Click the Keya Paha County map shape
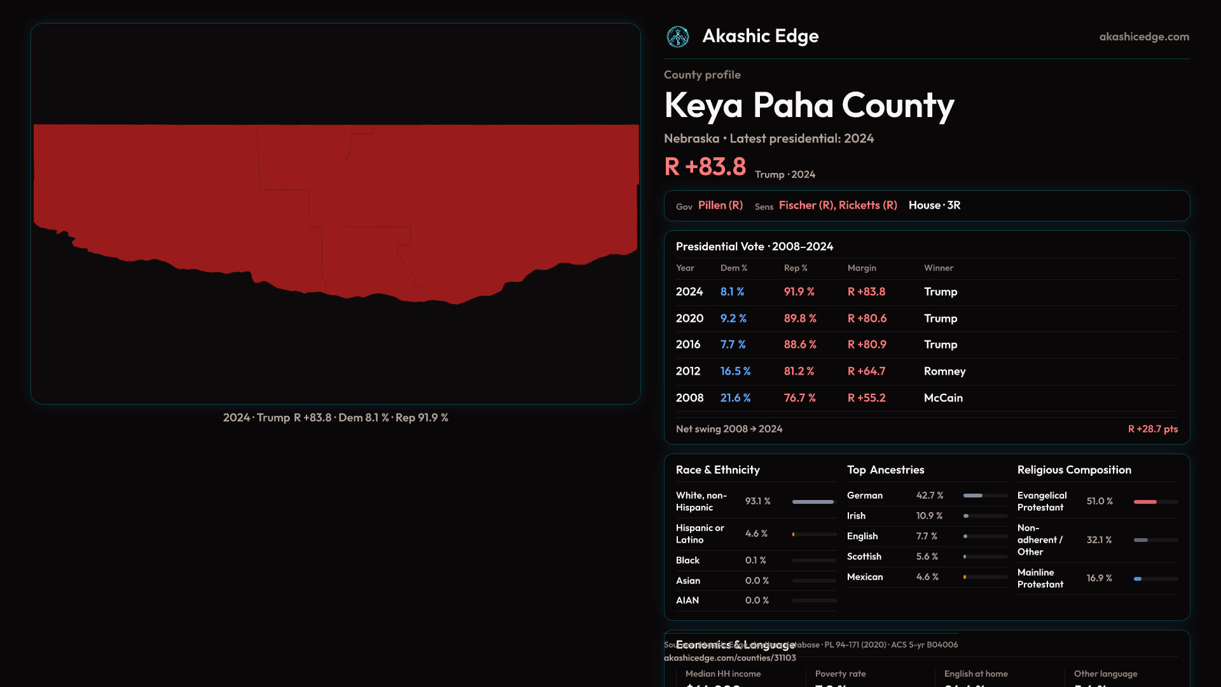Viewport: 1221px width, 687px height. (336, 204)
